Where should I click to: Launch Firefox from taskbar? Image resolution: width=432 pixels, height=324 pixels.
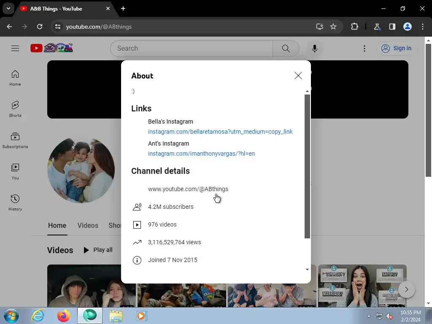[64, 316]
